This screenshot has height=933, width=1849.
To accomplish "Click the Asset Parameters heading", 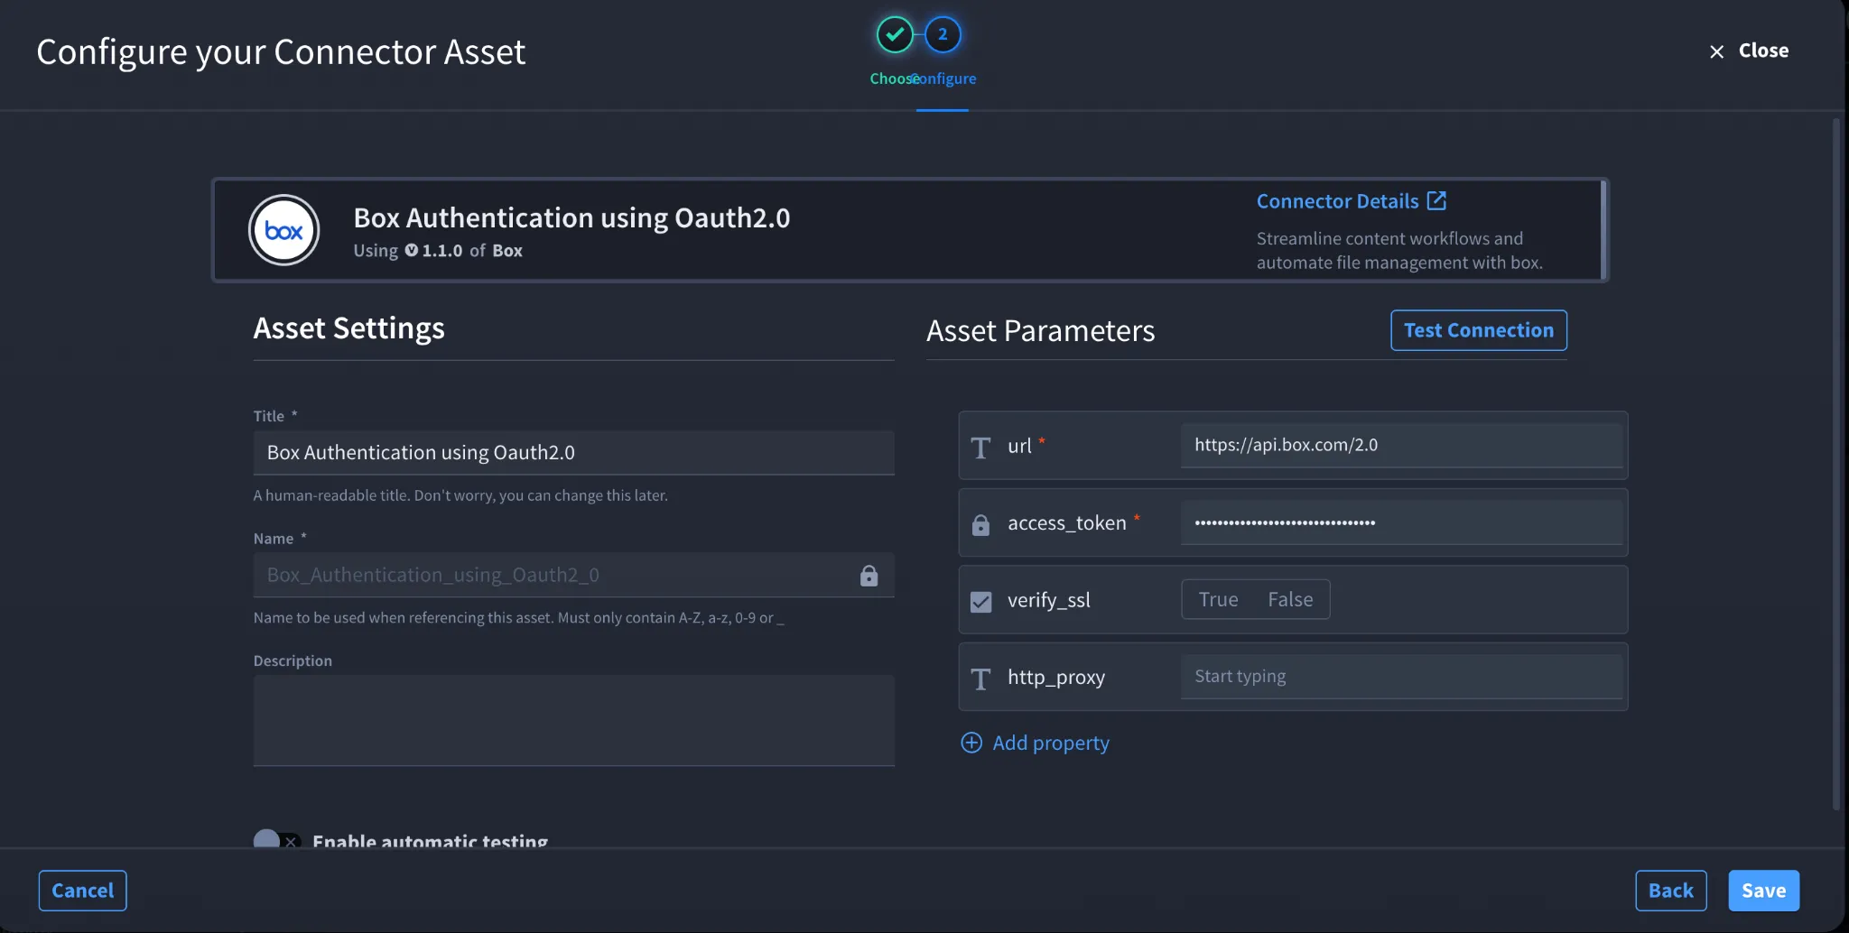I will tap(1040, 331).
